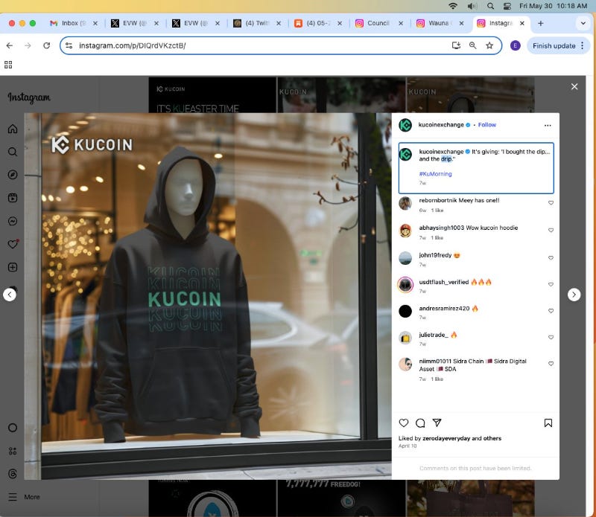Click the menu bar date and time
Viewport: 596px width, 517px height.
click(x=553, y=6)
